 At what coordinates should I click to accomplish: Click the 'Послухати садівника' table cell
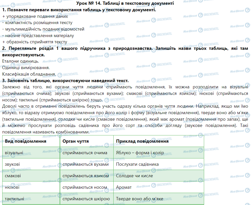point(137,164)
